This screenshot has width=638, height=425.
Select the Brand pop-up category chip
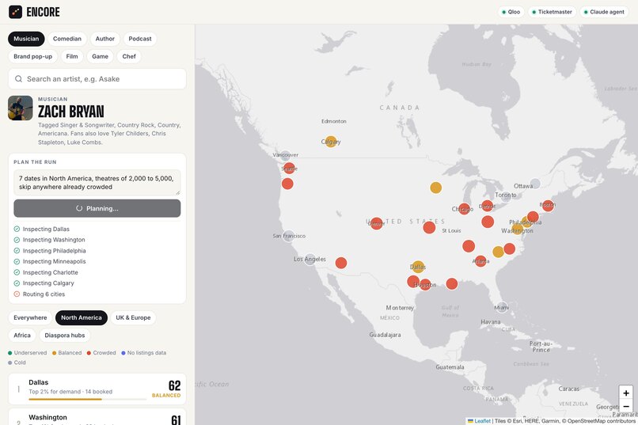[33, 56]
